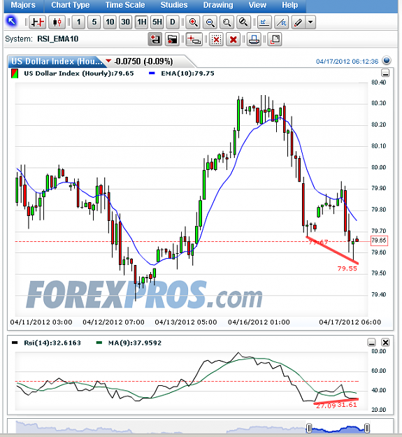Open the Help menu

point(289,5)
